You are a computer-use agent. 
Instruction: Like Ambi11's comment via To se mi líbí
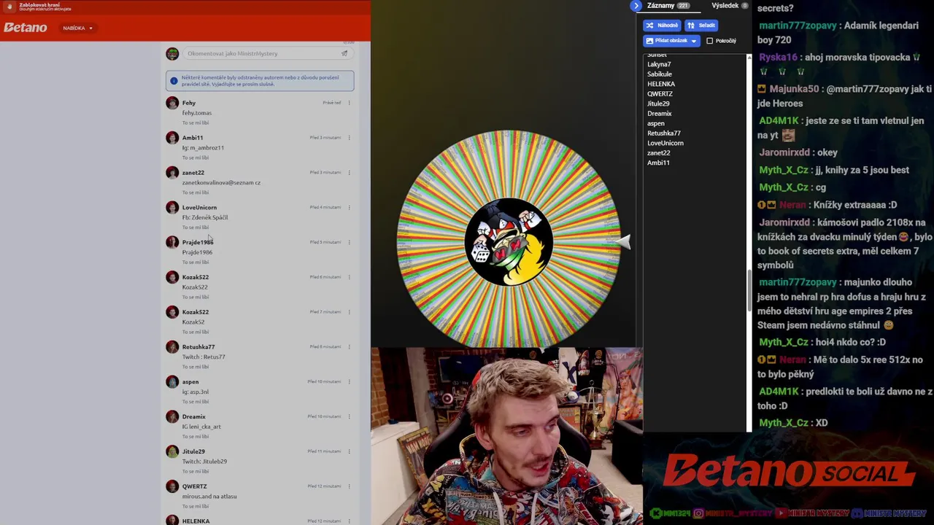pyautogui.click(x=195, y=157)
